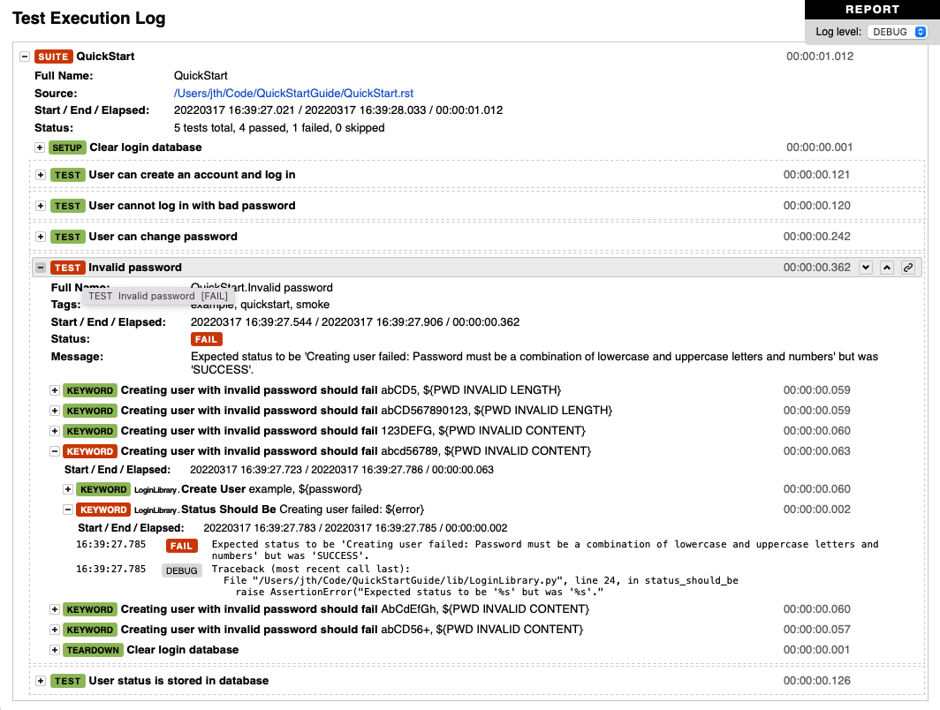Click the SETUP badge on Clear login database

point(67,147)
